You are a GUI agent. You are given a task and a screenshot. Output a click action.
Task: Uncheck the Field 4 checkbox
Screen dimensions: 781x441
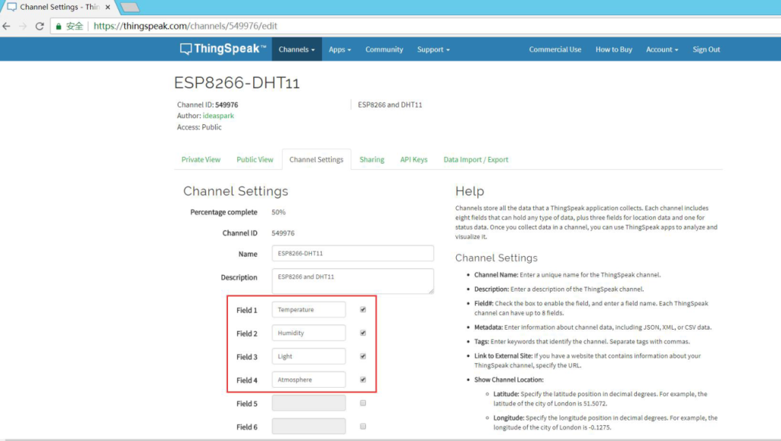click(363, 379)
